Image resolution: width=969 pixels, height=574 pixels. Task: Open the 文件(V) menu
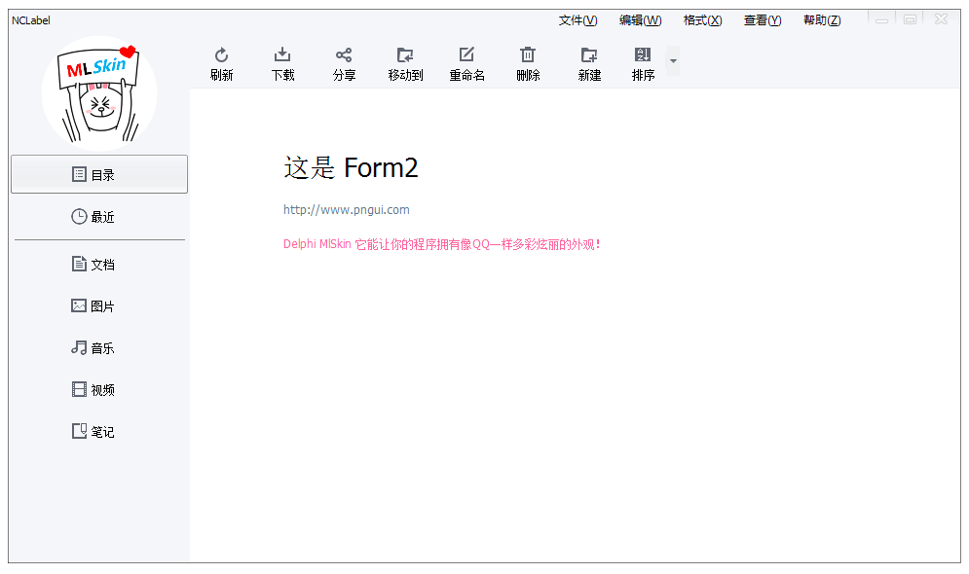click(x=578, y=20)
